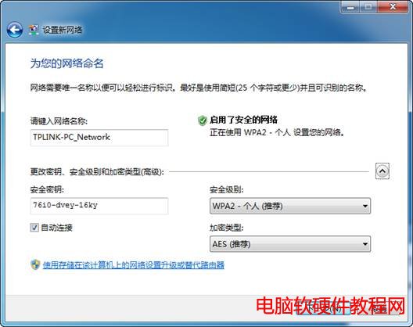Click the description about 25 个字符或更少
Image resolution: width=413 pixels, height=327 pixels.
coord(199,88)
